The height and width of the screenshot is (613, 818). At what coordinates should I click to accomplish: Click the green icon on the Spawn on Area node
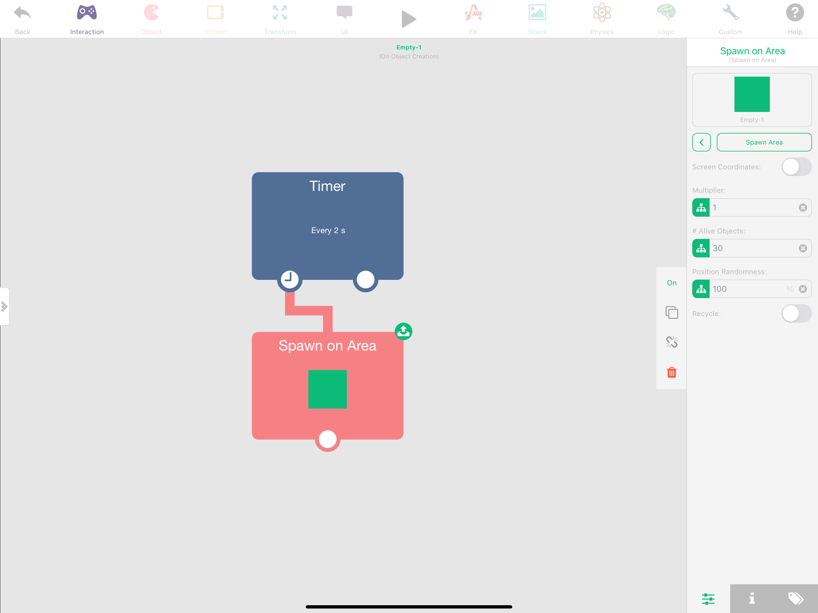[403, 331]
